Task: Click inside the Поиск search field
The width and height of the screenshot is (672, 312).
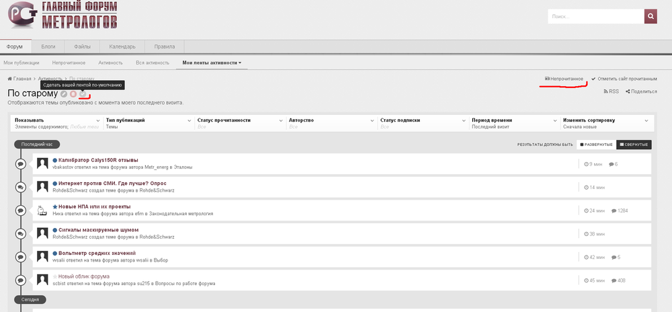Action: (595, 17)
